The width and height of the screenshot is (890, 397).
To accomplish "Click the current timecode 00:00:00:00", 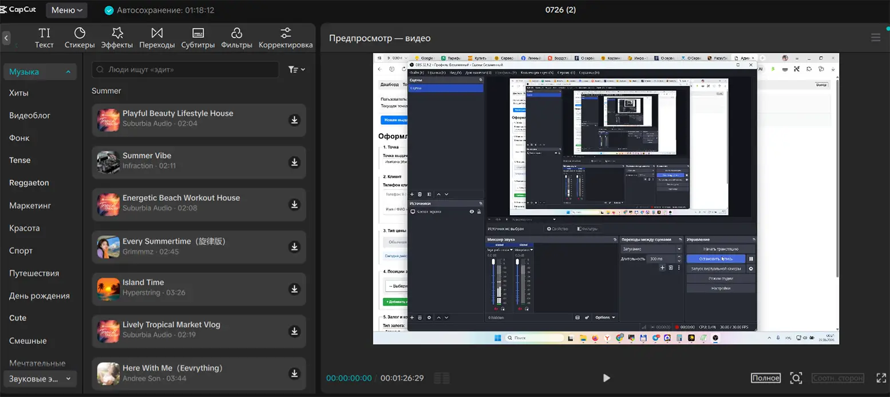I will 349,378.
